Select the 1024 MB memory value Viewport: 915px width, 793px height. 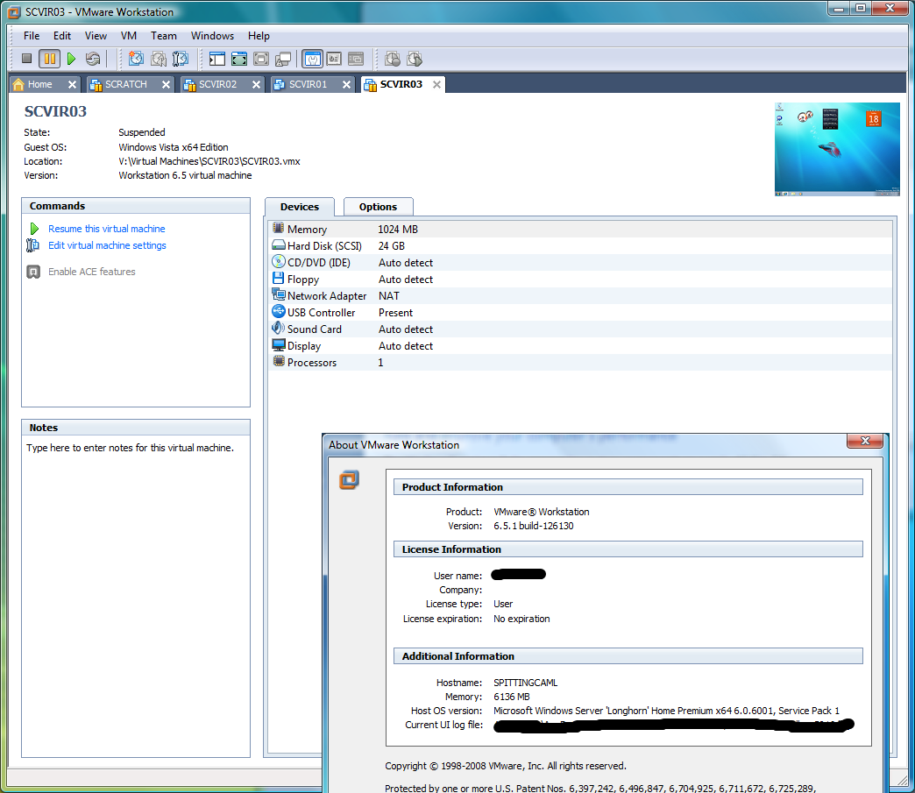pos(398,230)
